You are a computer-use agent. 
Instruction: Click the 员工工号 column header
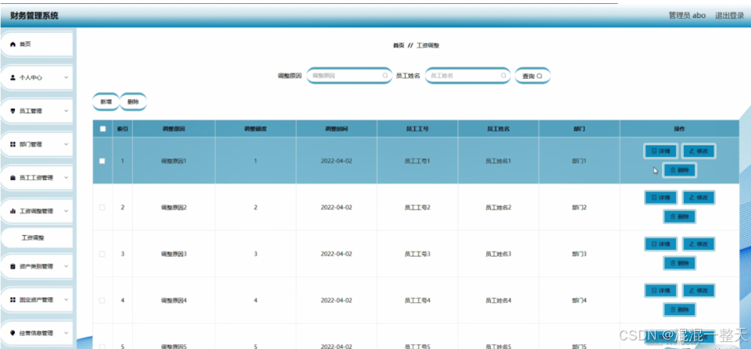tap(417, 129)
